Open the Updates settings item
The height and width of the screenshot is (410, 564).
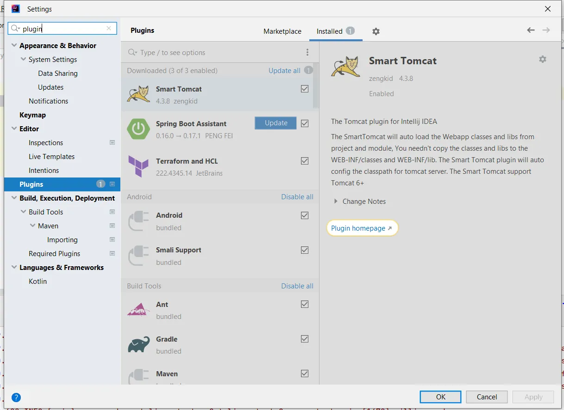pyautogui.click(x=50, y=87)
